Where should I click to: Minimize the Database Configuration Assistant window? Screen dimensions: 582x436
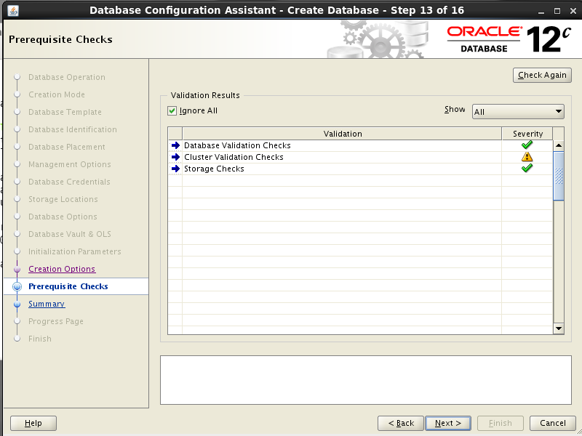click(541, 11)
